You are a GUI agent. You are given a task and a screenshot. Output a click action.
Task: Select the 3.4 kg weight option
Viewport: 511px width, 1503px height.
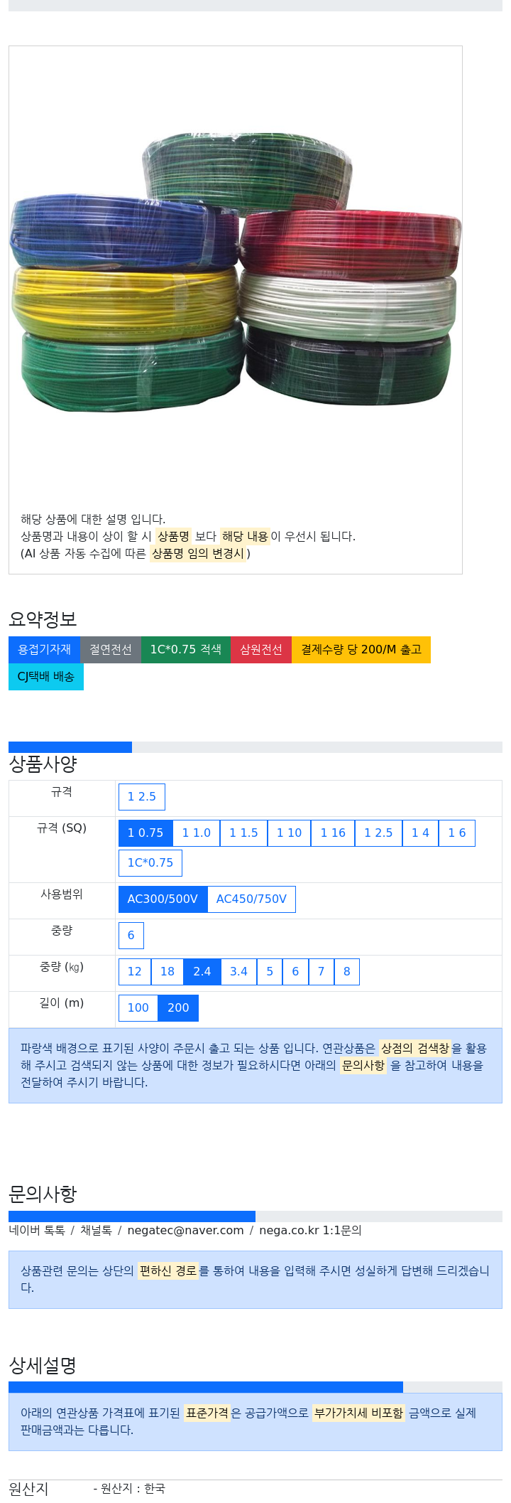(238, 972)
